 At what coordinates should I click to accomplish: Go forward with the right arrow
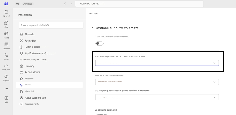click(x=71, y=4)
